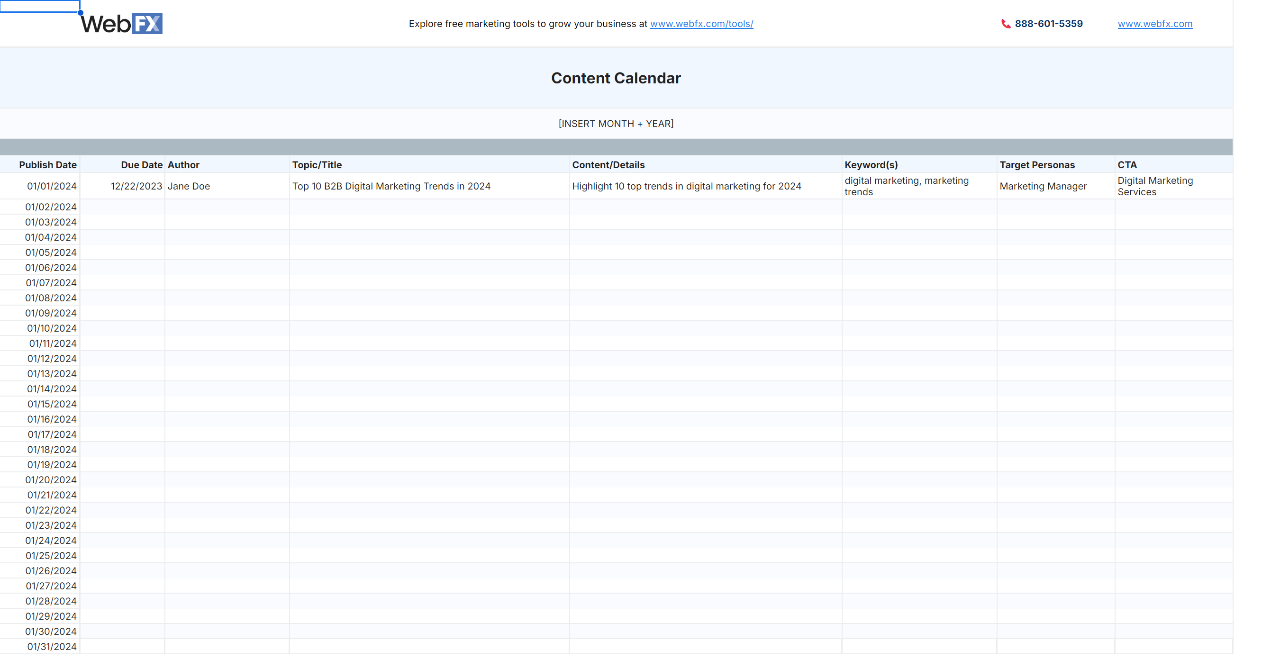The width and height of the screenshot is (1262, 659).
Task: Select the Top 10 B2B Digital Marketing Trends cell
Action: tap(429, 186)
